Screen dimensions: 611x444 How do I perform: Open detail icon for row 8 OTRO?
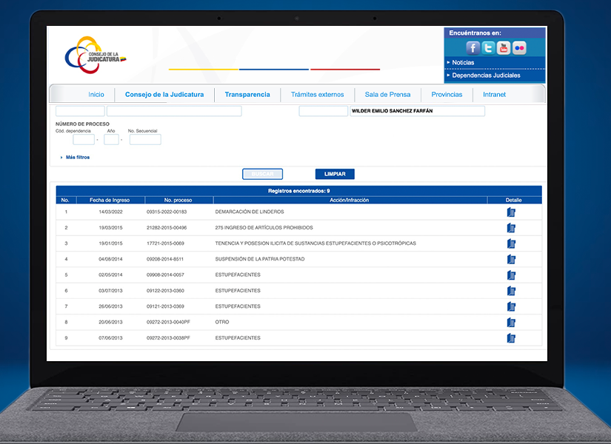511,323
